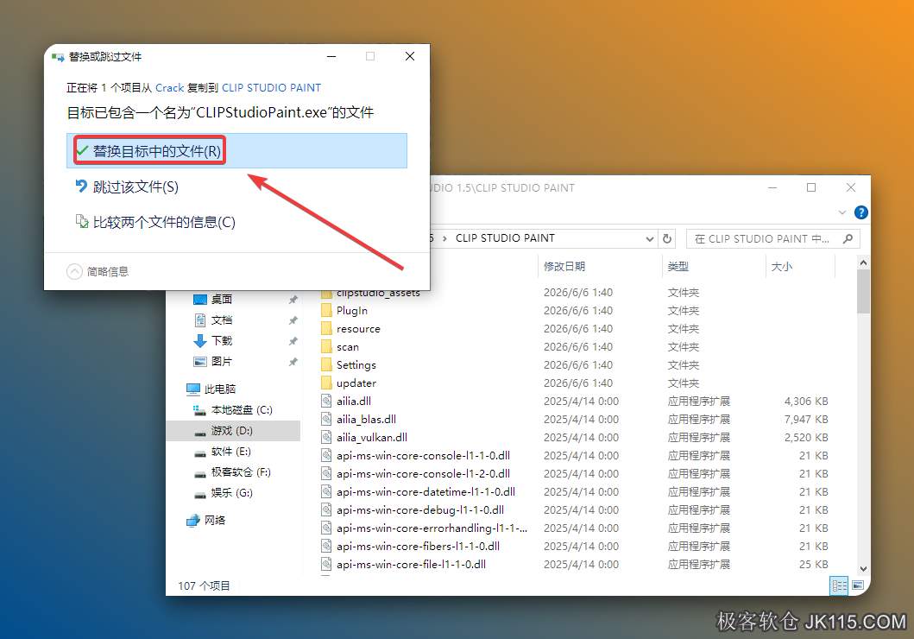914x639 pixels.
Task: Click the scroll up arrow of file list
Action: point(863,263)
